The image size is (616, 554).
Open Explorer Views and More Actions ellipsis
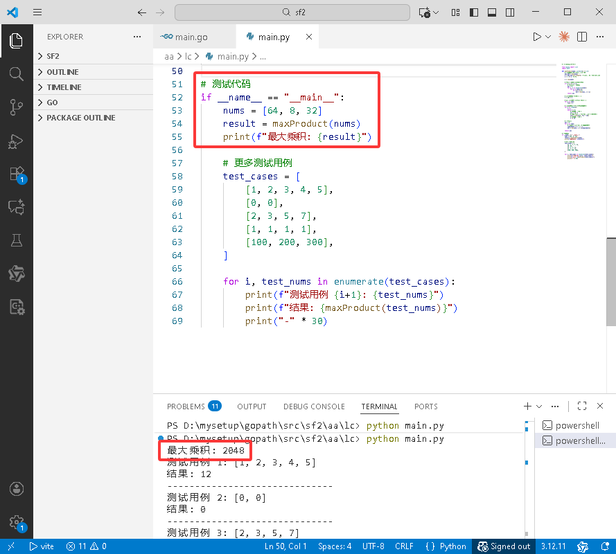[137, 37]
